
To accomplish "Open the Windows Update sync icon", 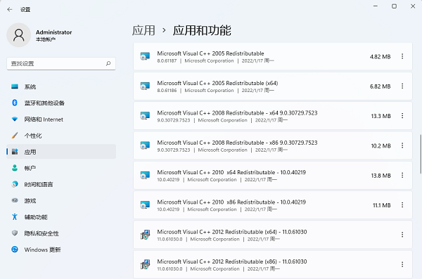I will pyautogui.click(x=15, y=249).
